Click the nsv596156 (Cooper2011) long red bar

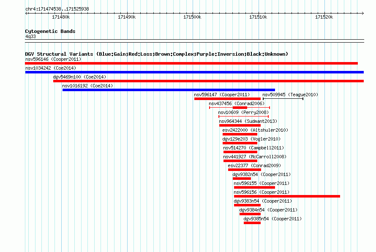click(x=287, y=196)
